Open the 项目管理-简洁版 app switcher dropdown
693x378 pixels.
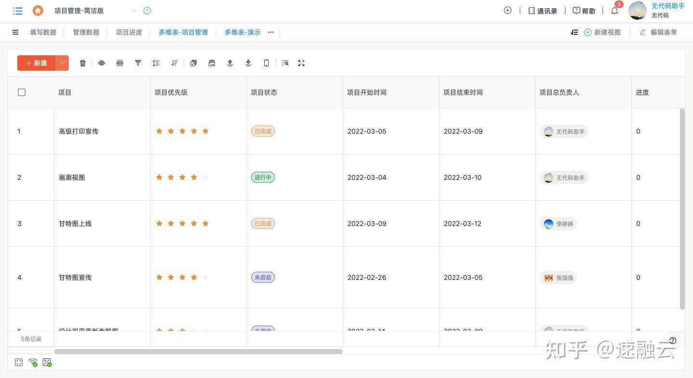pos(134,11)
